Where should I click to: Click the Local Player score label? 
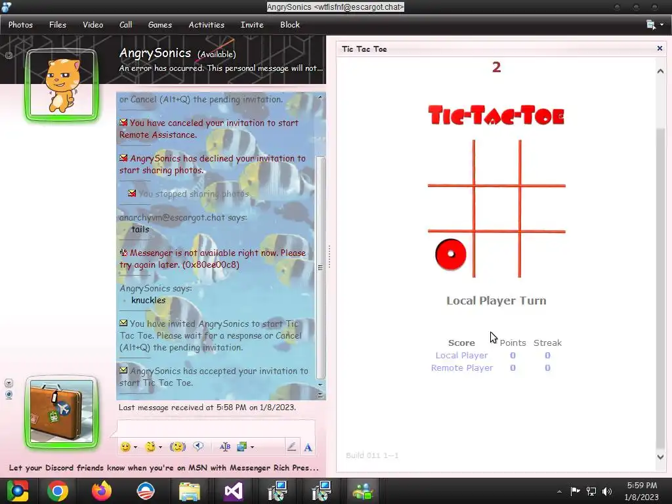(x=461, y=355)
